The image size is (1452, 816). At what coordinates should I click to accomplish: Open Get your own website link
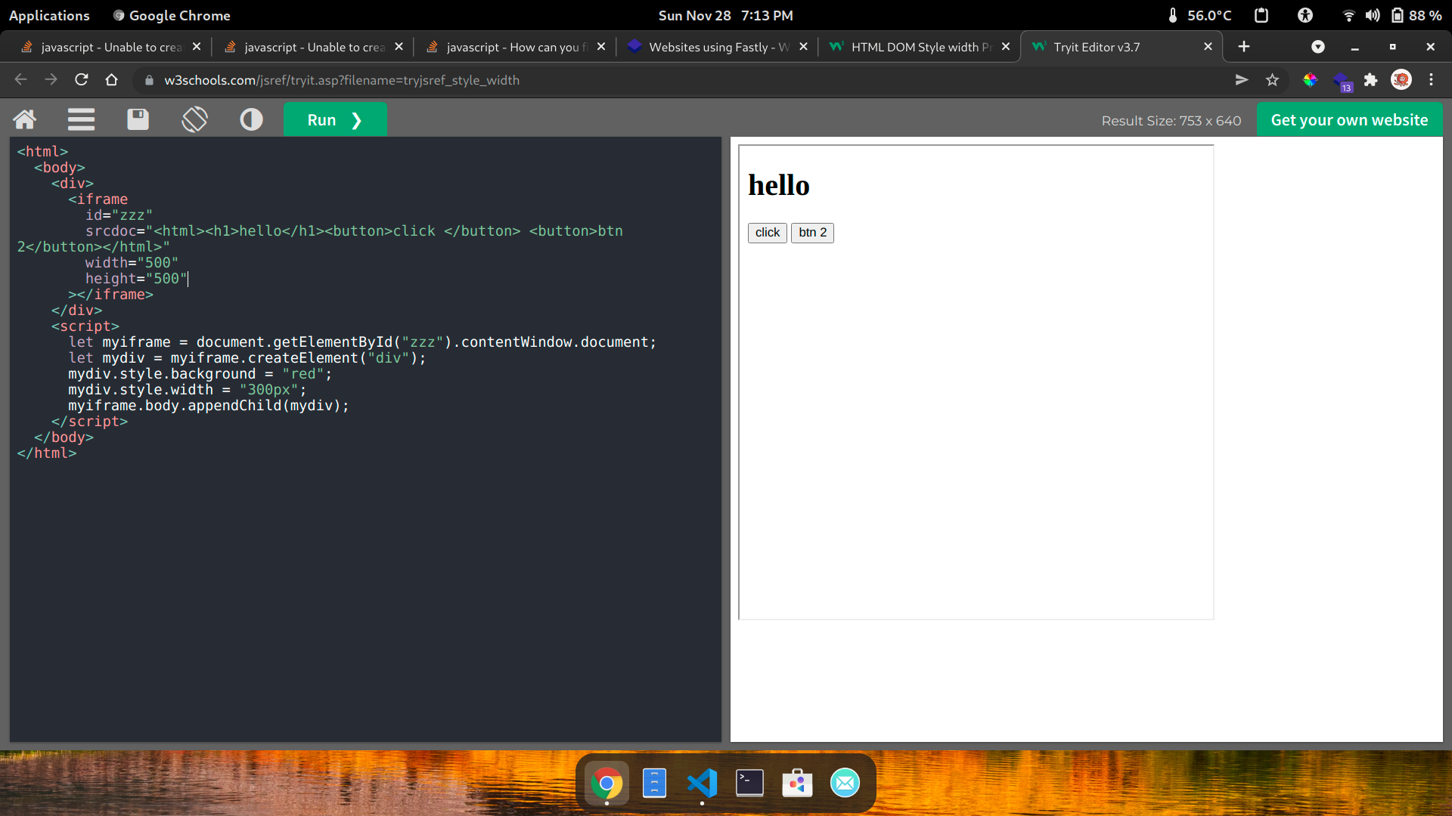tap(1349, 119)
